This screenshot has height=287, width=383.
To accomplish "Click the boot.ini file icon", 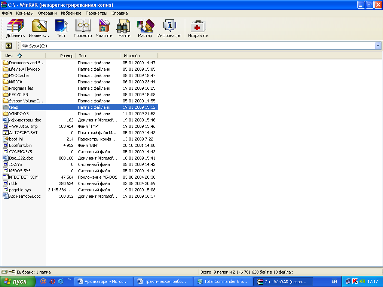I will [5, 139].
